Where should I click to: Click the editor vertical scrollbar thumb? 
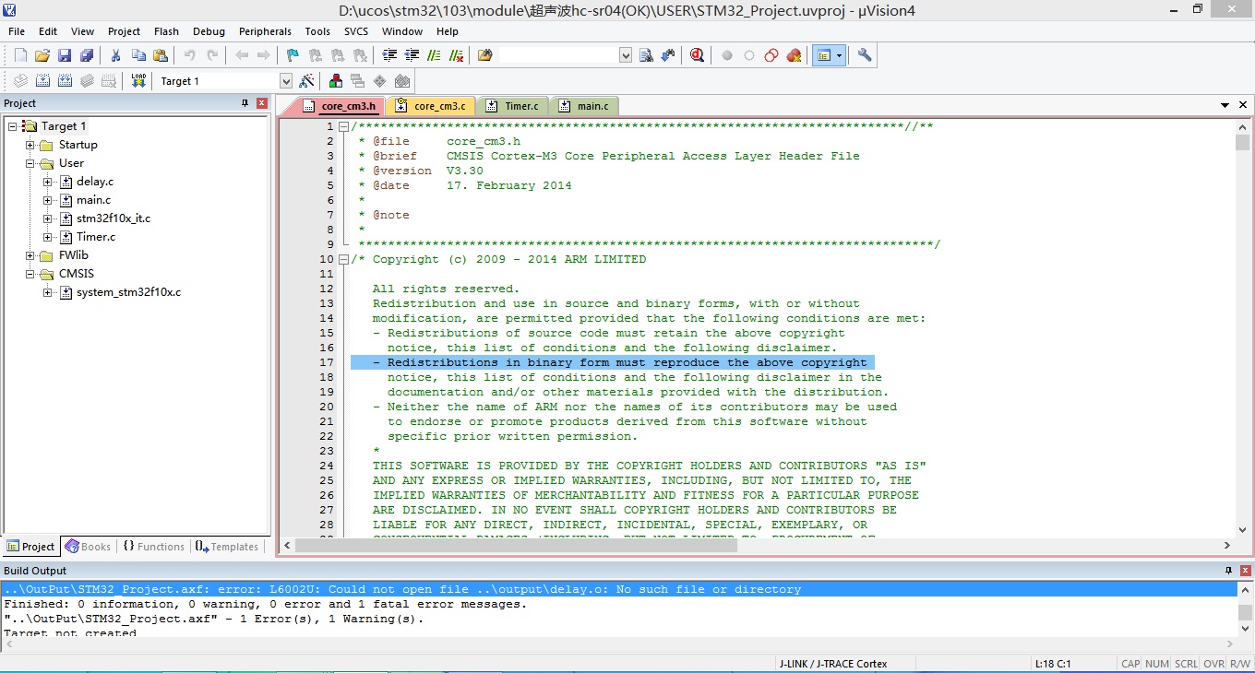(1243, 143)
